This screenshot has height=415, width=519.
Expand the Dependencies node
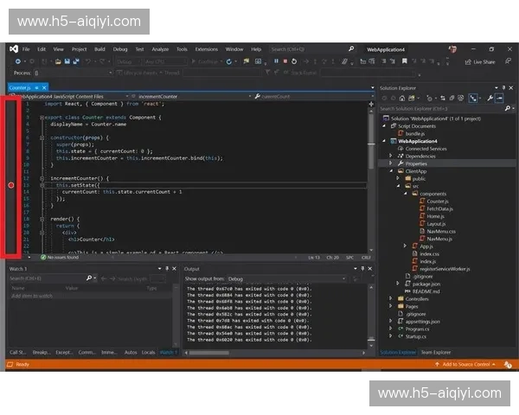coord(391,156)
